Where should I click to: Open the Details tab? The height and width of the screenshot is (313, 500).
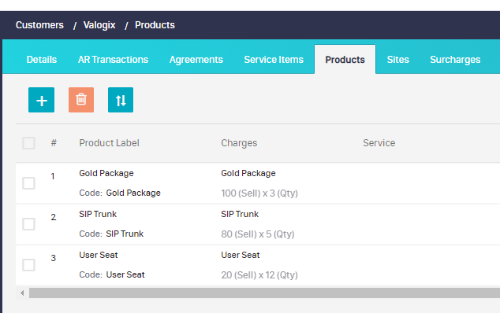[x=42, y=60]
